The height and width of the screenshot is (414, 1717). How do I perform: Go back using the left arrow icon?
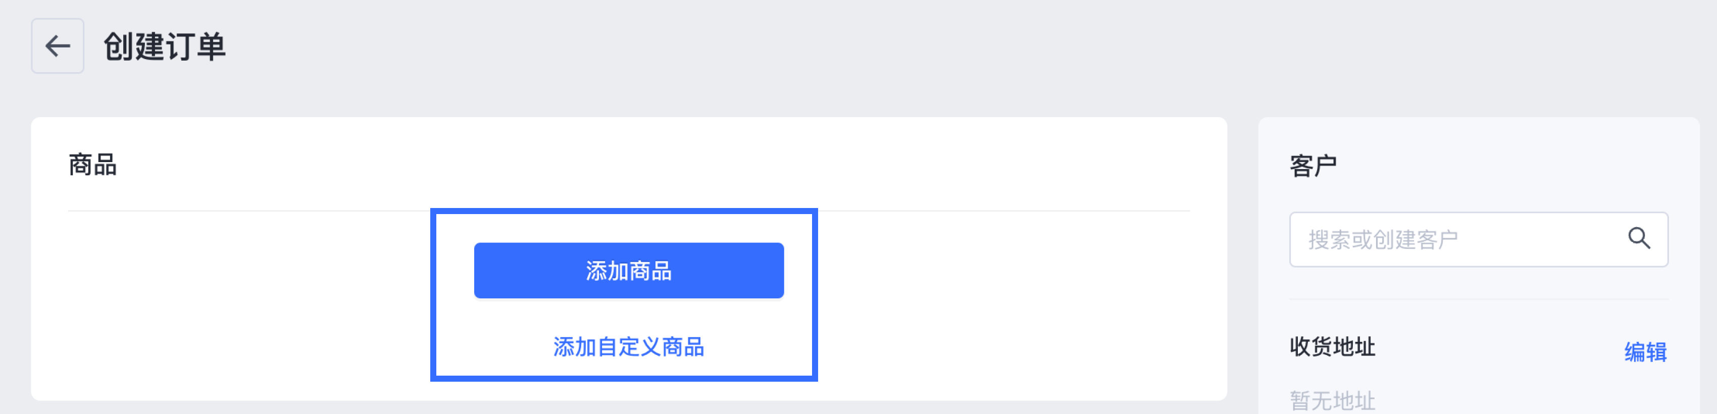(x=58, y=46)
